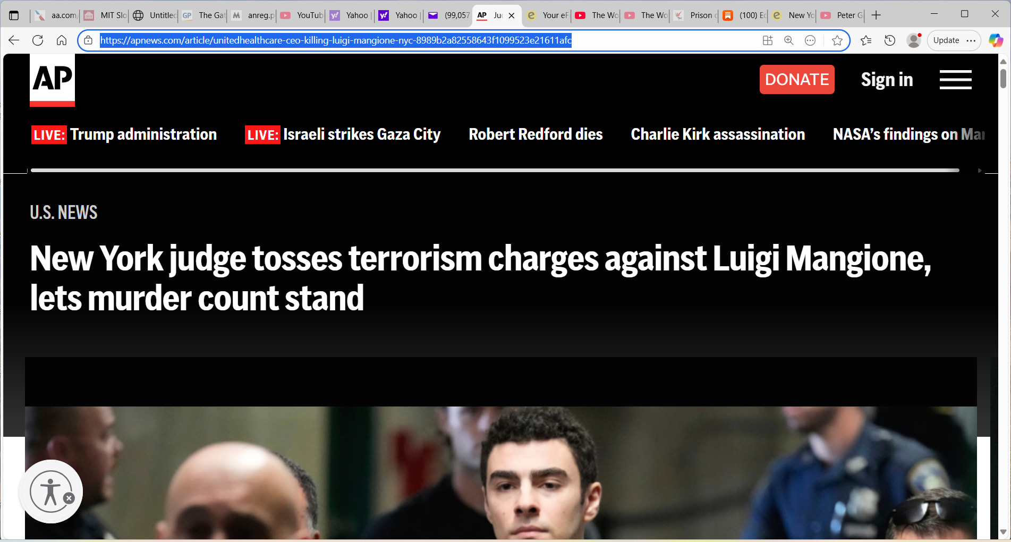Screen dimensions: 1011x542
Task: Click the Sign in link
Action: [x=887, y=80]
